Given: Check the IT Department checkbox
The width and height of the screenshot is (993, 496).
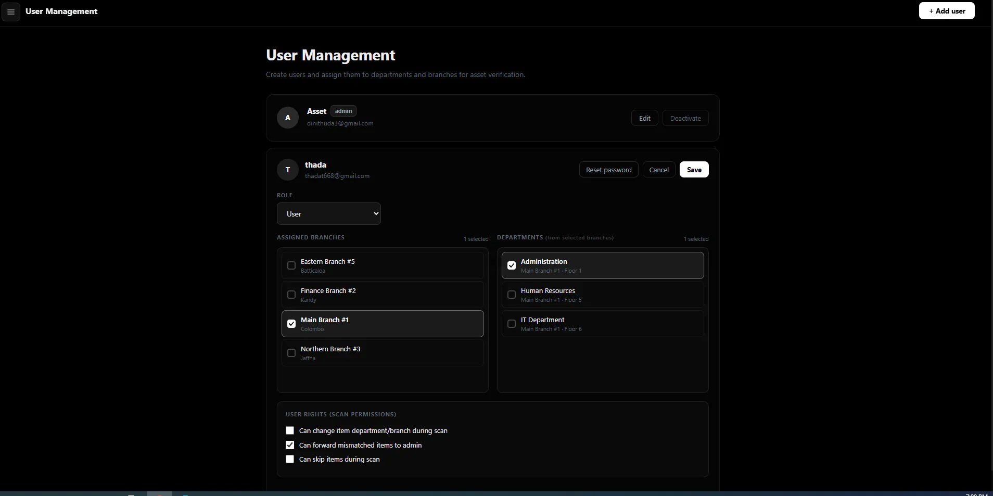Looking at the screenshot, I should tap(512, 324).
